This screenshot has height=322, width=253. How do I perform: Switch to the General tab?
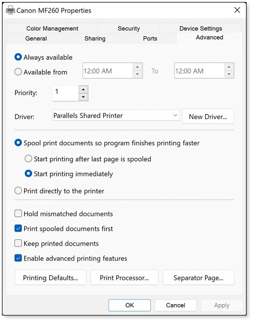click(36, 38)
